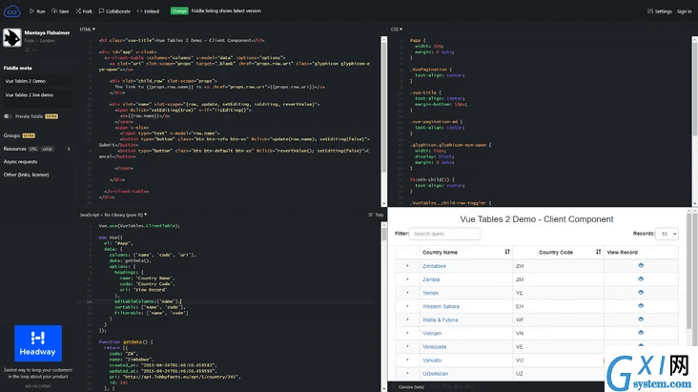This screenshot has width=698, height=392.
Task: Click the eye icon in Zimbabwe row
Action: coord(641,265)
